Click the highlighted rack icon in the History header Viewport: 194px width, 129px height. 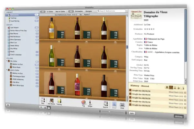(171, 87)
